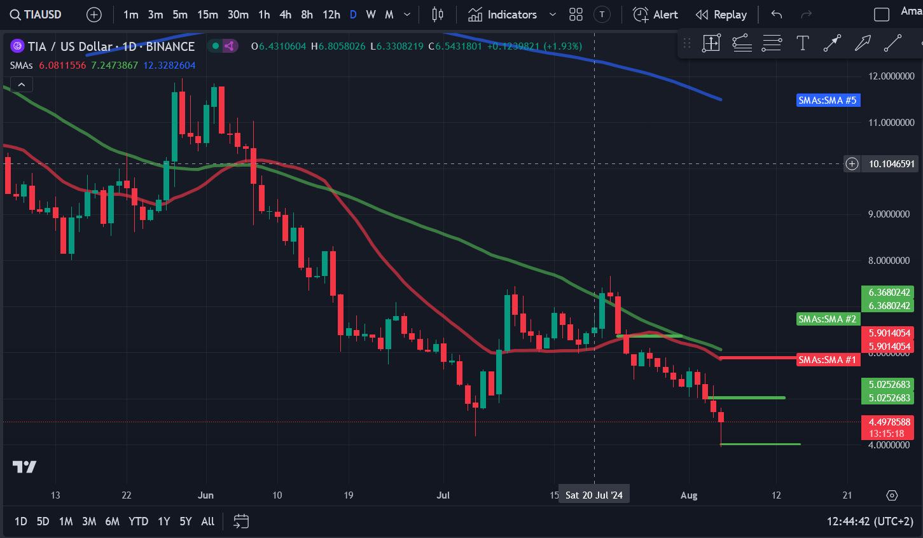
Task: Select the Text drawing tool
Action: pyautogui.click(x=803, y=43)
